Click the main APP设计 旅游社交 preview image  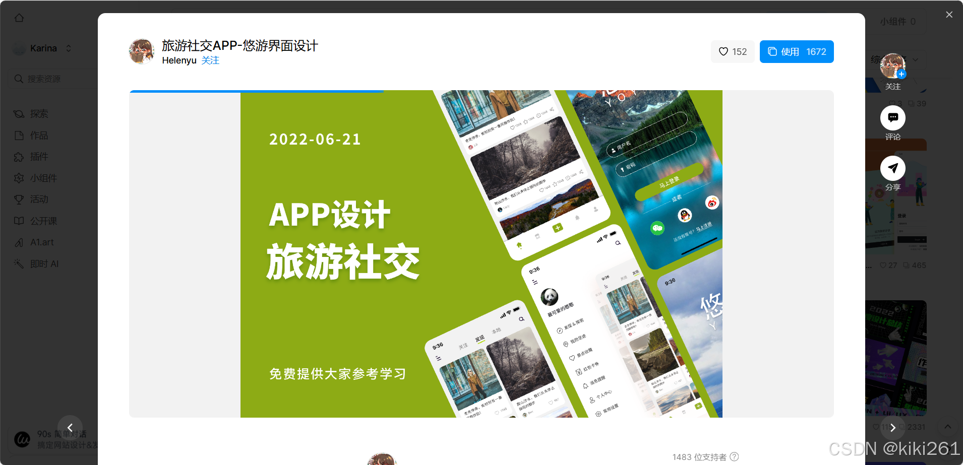pyautogui.click(x=481, y=254)
